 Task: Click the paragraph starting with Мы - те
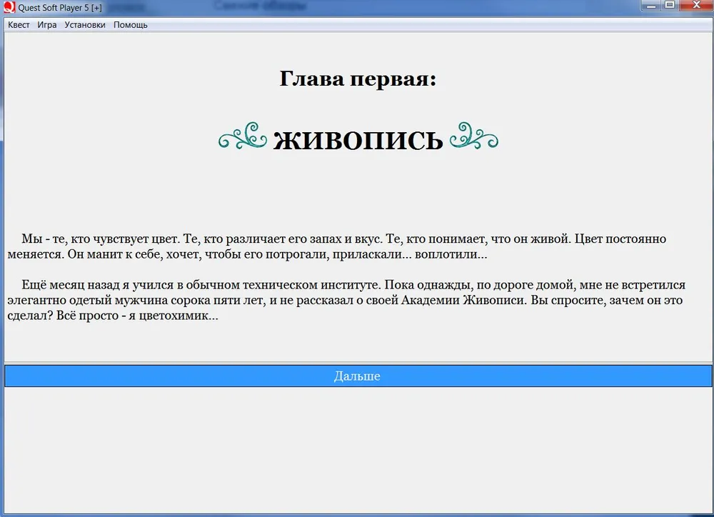click(343, 246)
